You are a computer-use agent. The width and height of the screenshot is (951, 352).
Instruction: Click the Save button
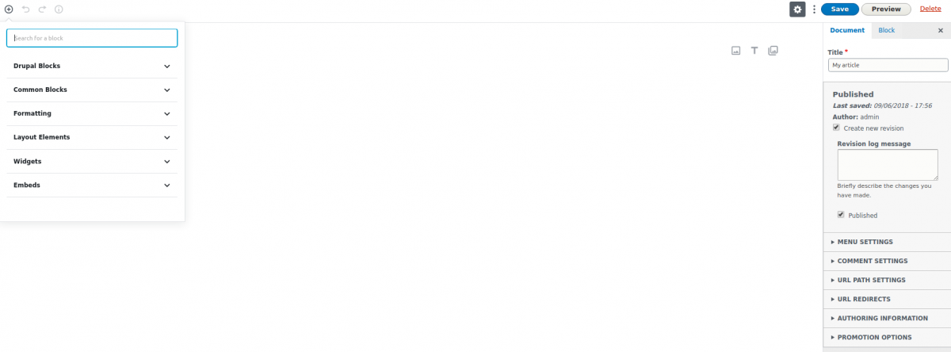pos(840,9)
